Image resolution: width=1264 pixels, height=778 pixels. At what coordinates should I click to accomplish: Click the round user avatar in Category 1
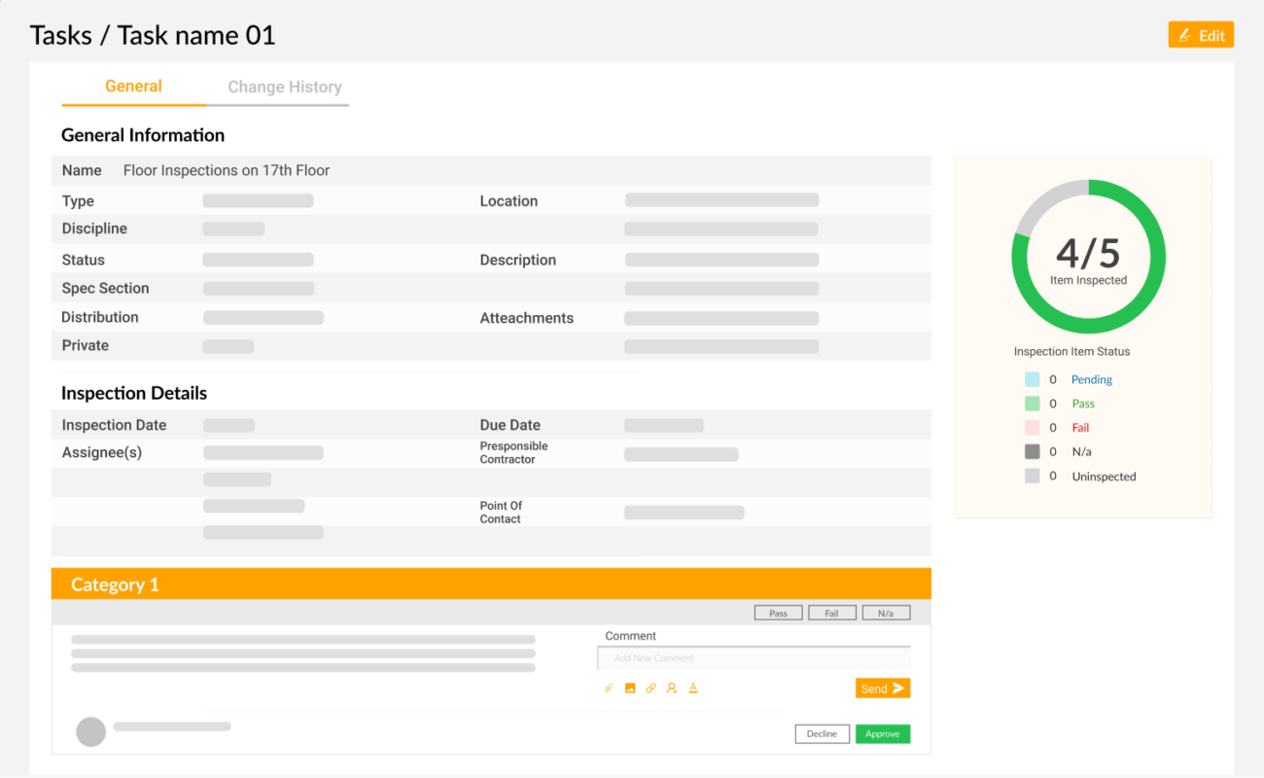90,731
